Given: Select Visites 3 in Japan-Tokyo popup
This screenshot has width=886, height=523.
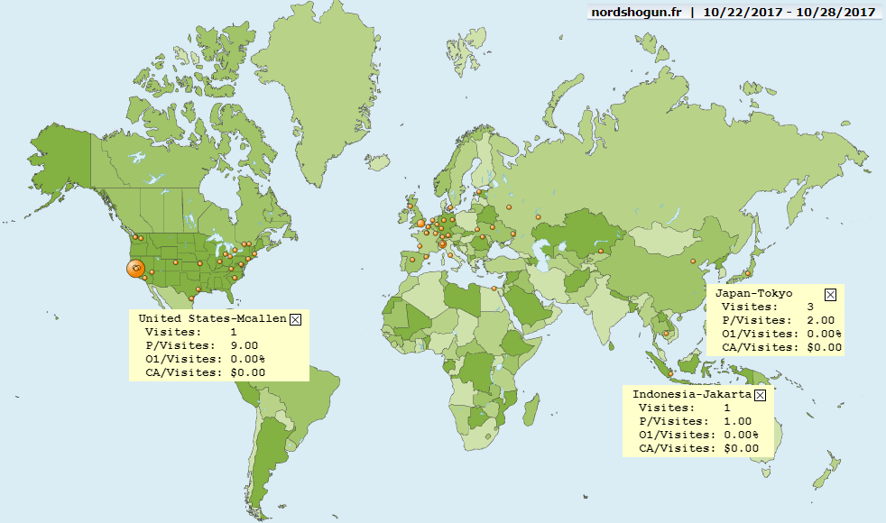Looking at the screenshot, I should pyautogui.click(x=767, y=307).
